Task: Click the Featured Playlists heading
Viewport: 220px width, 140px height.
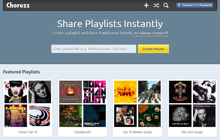Action: pos(21,72)
